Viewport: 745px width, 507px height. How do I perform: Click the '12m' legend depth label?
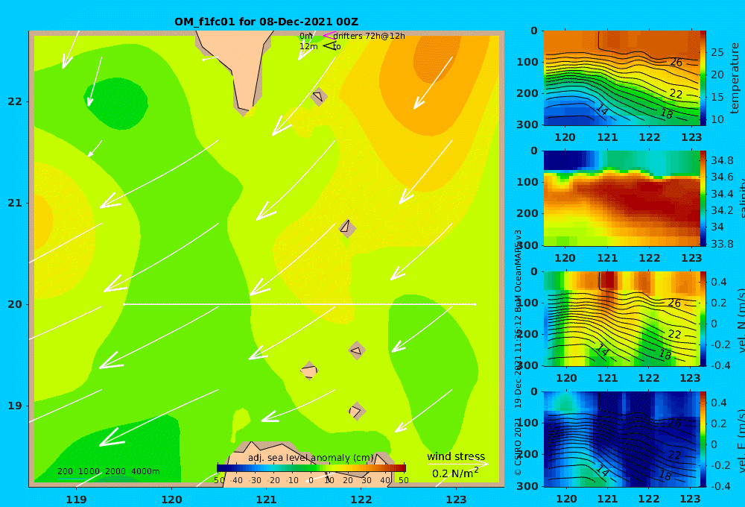(x=308, y=46)
